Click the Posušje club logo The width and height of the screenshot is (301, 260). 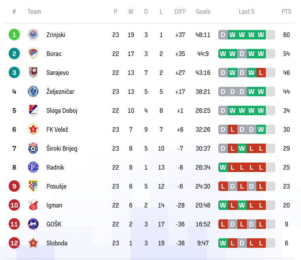(x=33, y=186)
